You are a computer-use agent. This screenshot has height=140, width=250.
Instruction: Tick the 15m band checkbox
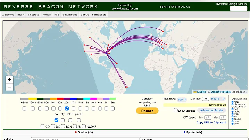tap(80, 108)
